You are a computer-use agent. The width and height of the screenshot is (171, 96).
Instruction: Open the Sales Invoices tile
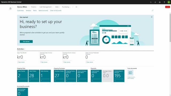click(45, 76)
